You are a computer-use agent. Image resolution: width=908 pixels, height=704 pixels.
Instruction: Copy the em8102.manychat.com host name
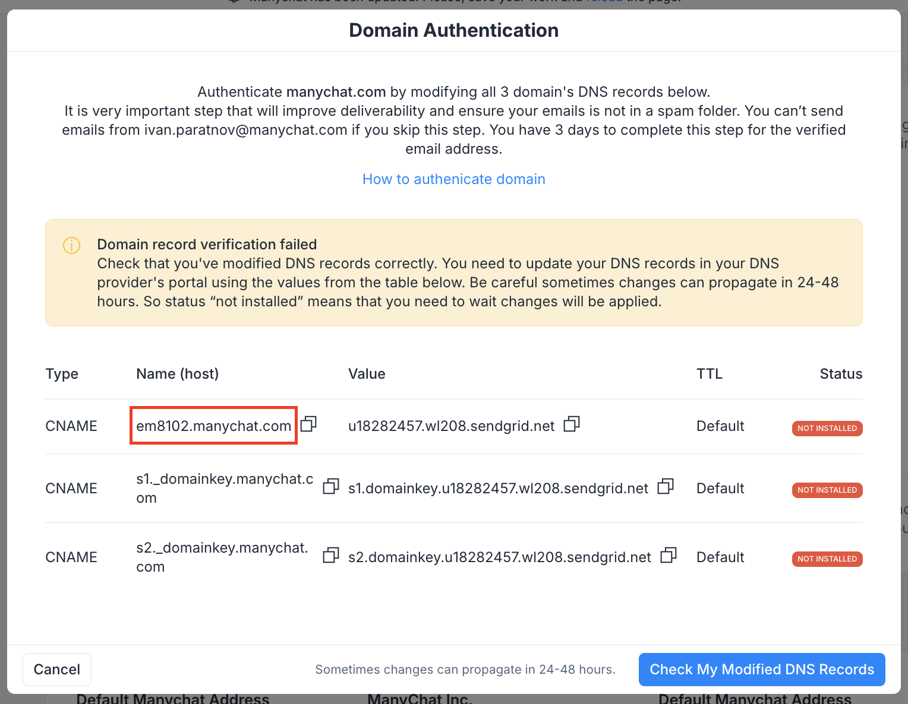[308, 424]
